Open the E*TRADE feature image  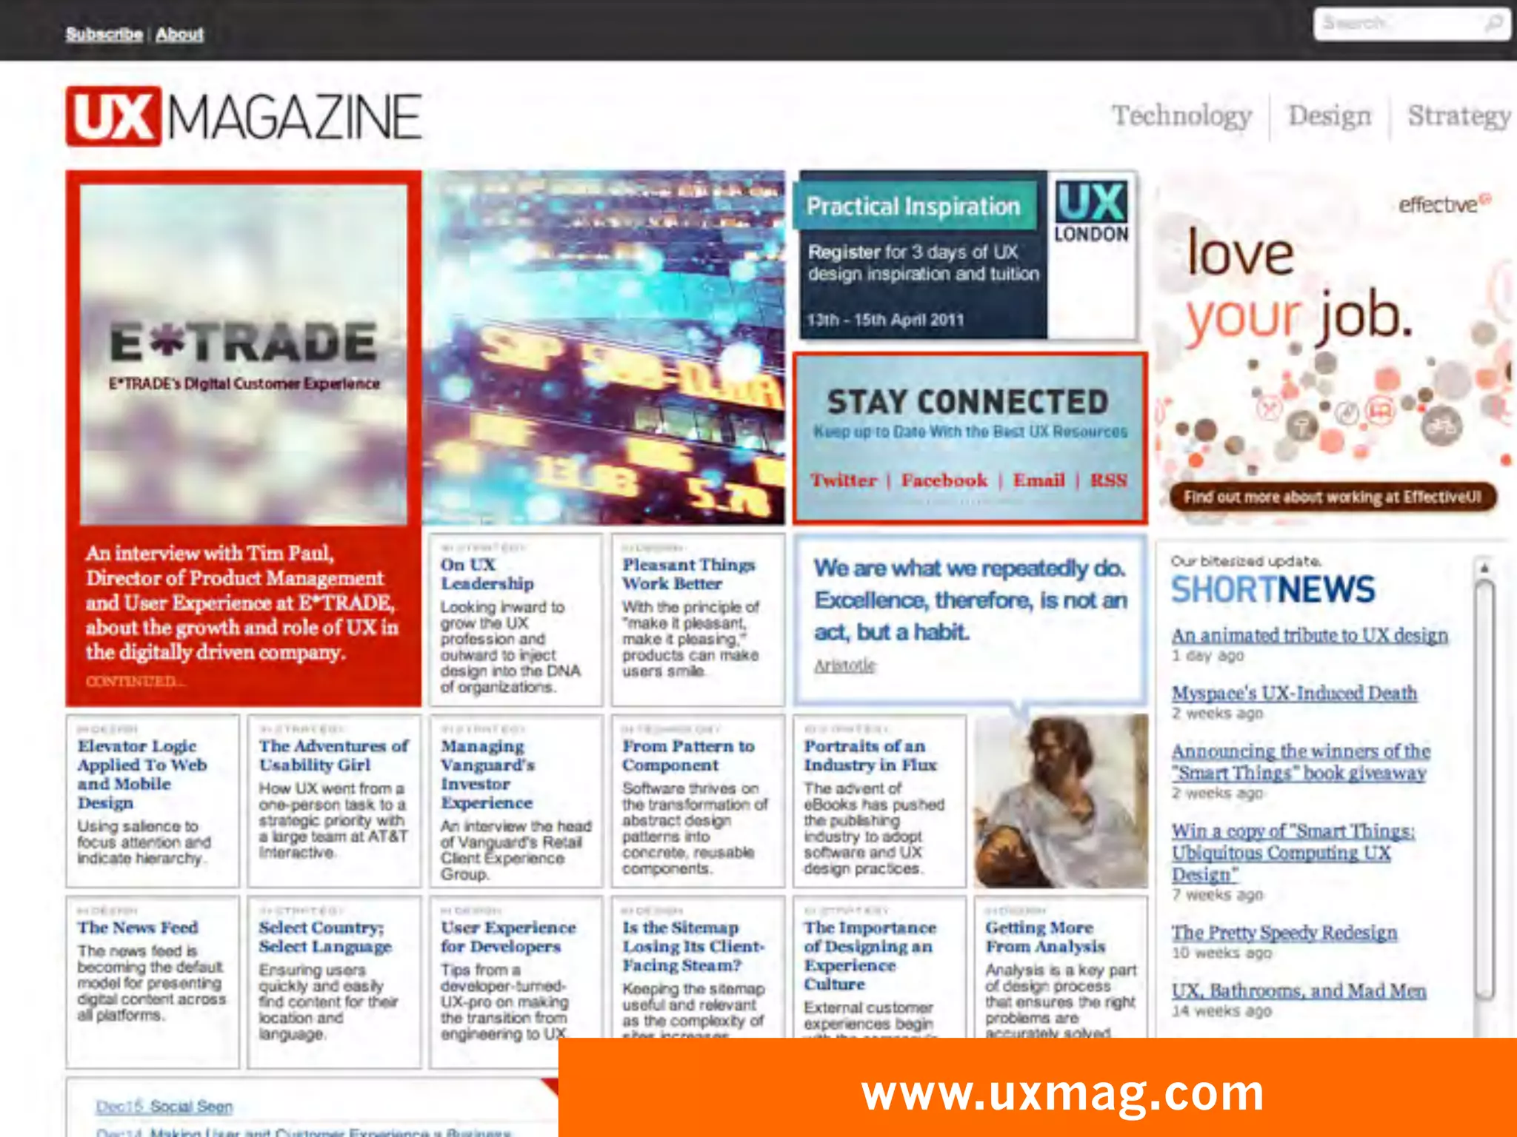(244, 355)
